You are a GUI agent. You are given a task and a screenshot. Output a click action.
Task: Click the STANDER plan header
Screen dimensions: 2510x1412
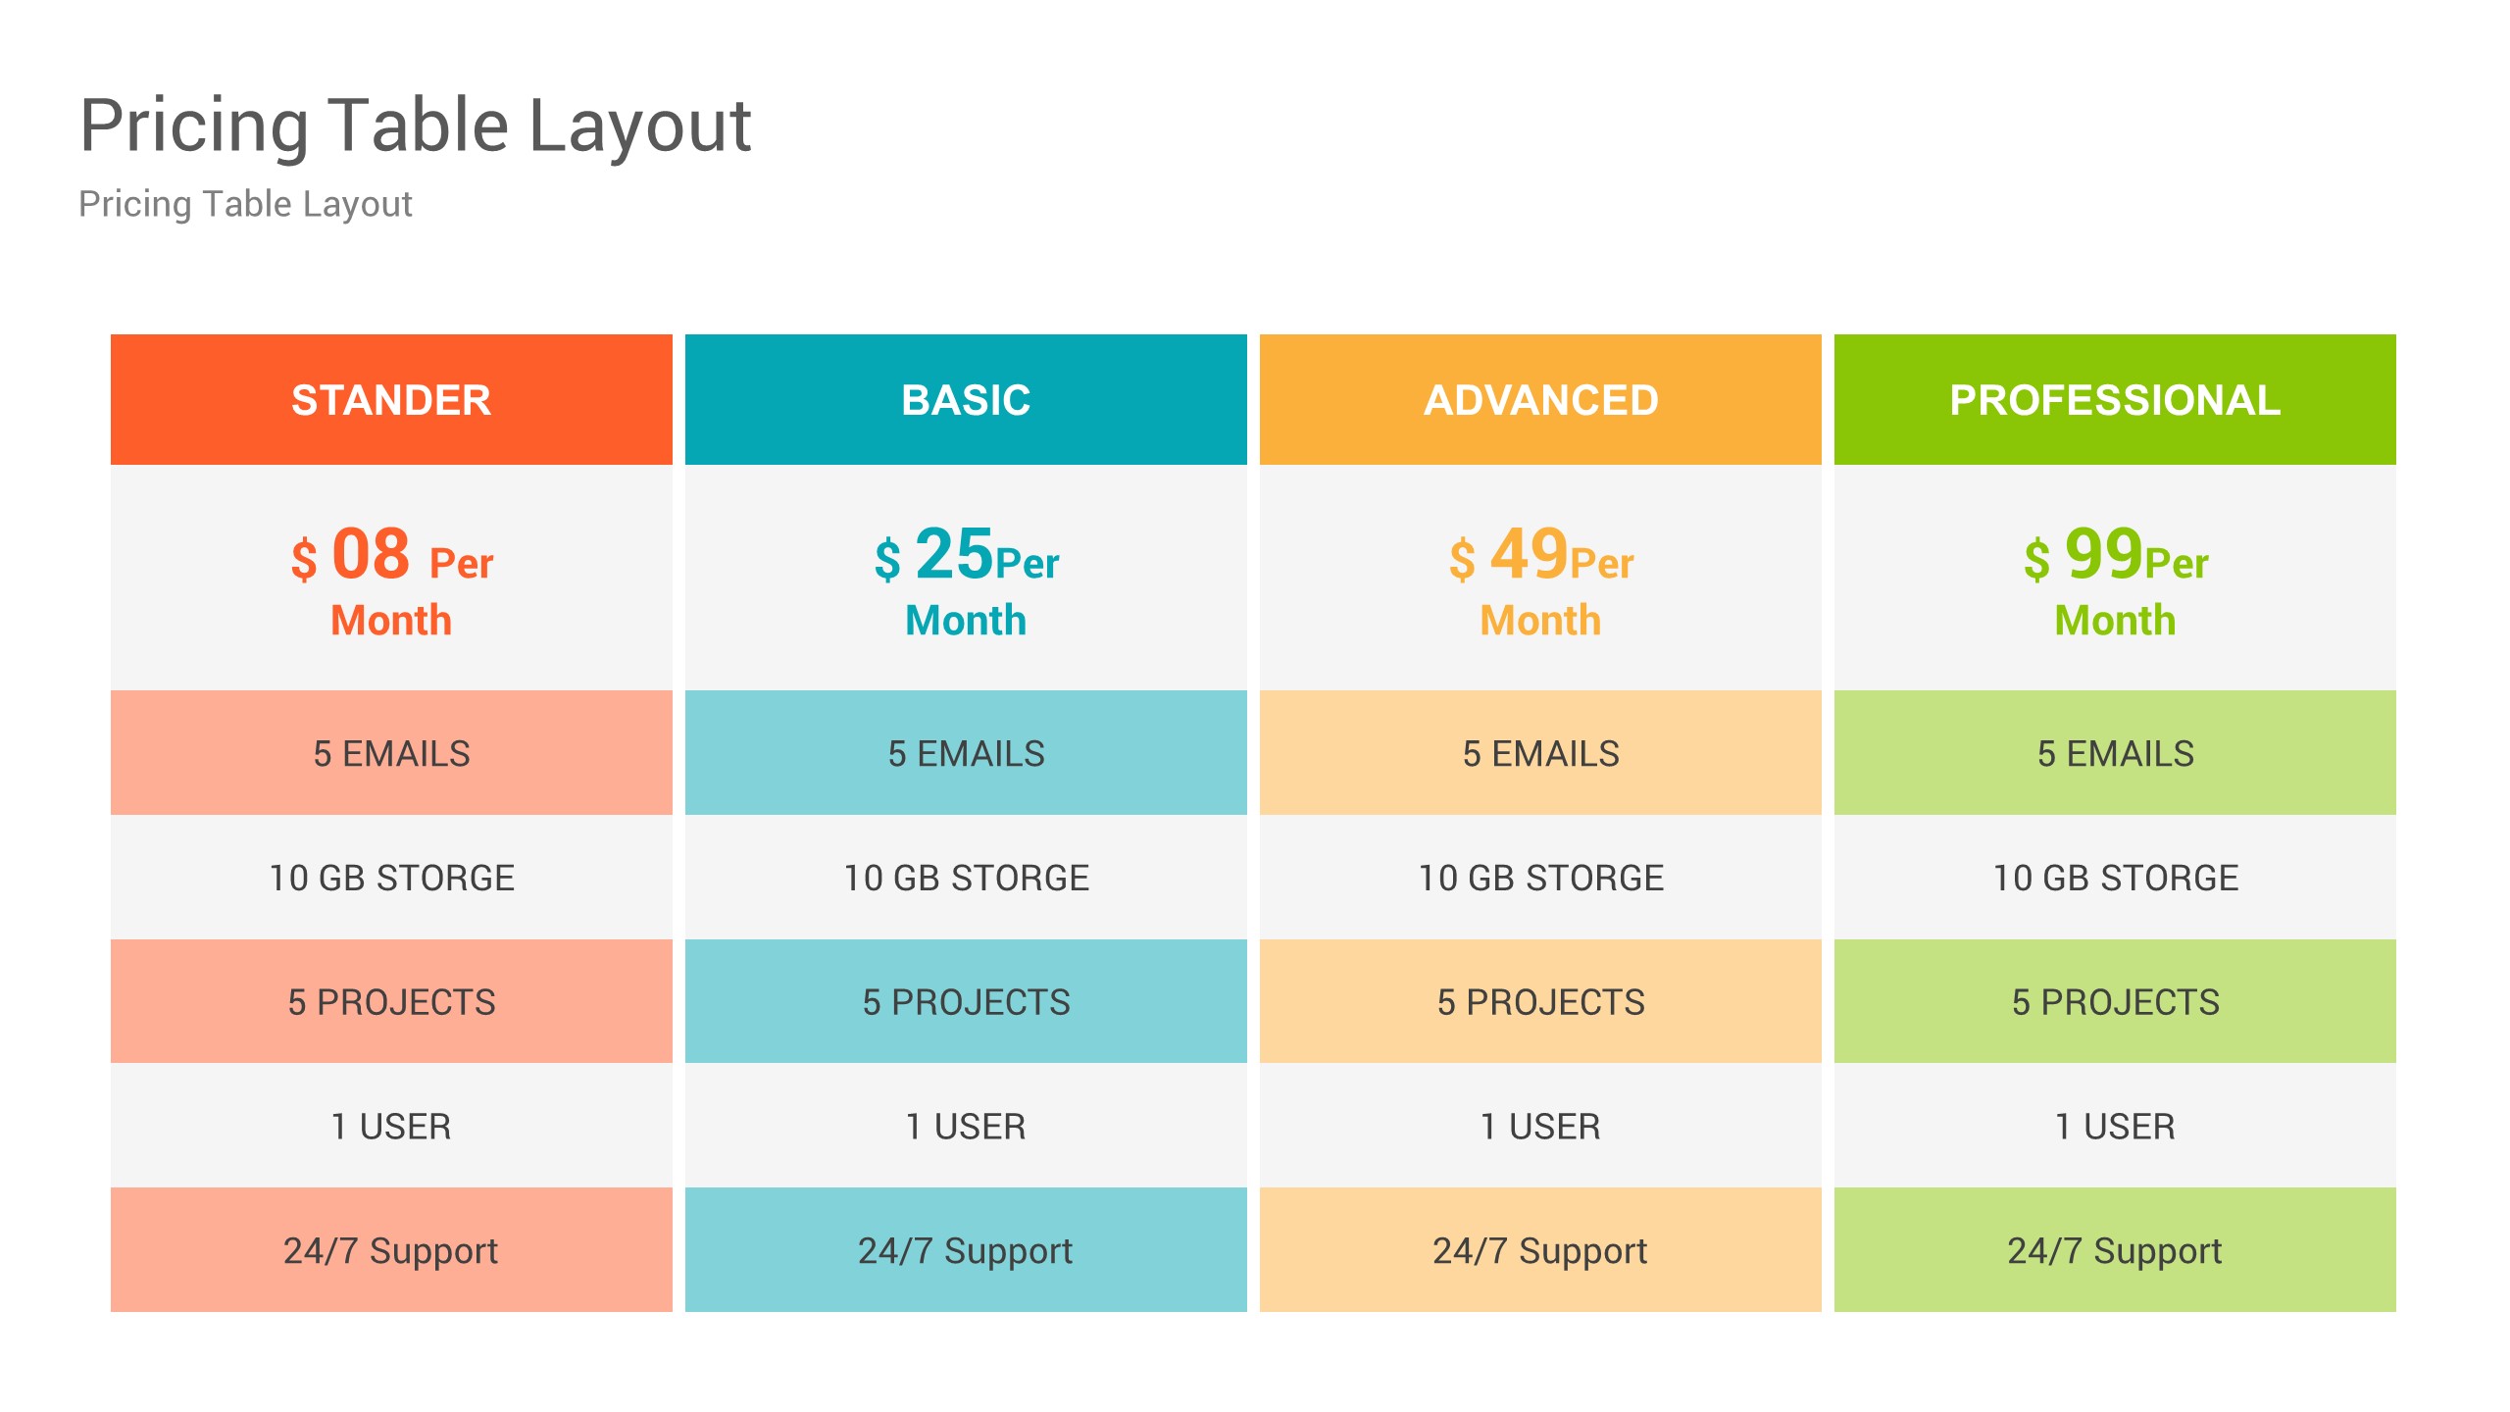[391, 400]
